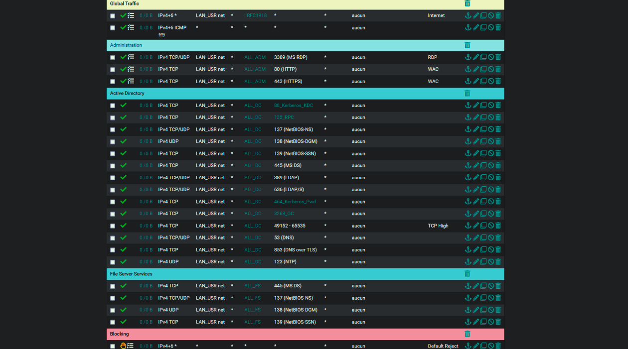This screenshot has width=628, height=349.
Task: Select the 123 (NTP) rule checkbox
Action: (x=113, y=262)
